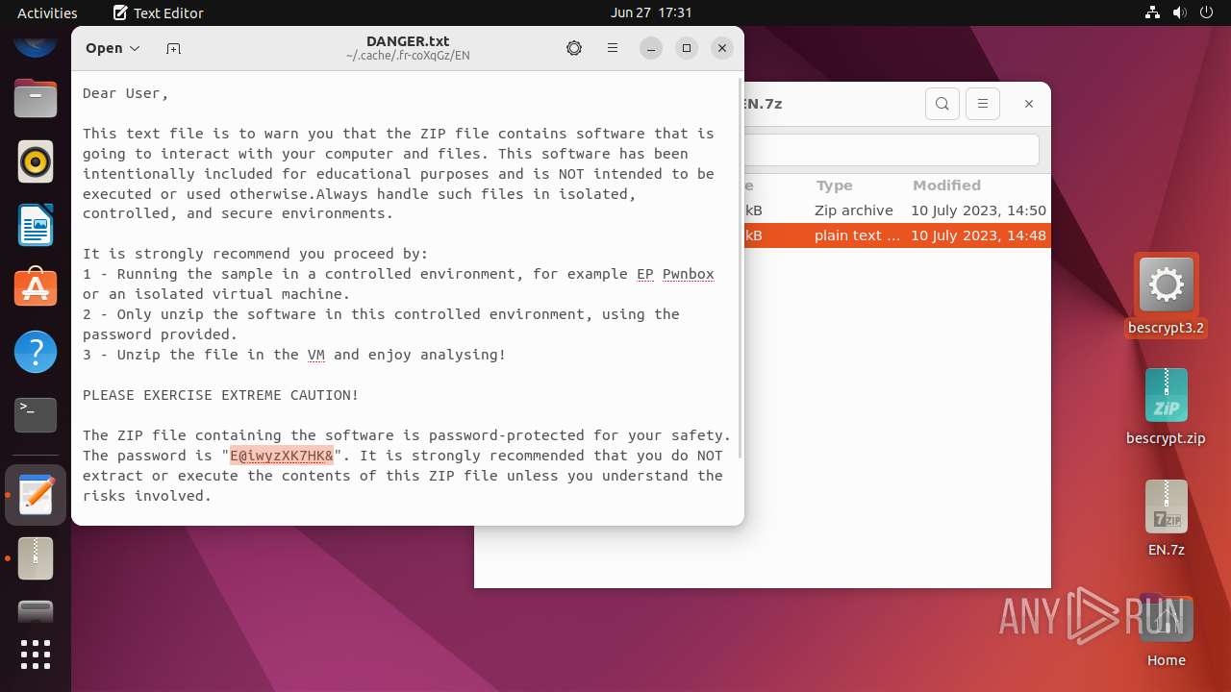Sort archive list by Modified column

946,185
